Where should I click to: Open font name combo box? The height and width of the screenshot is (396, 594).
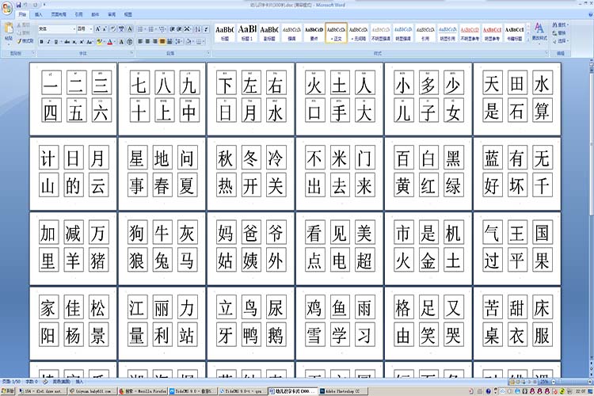(57, 29)
